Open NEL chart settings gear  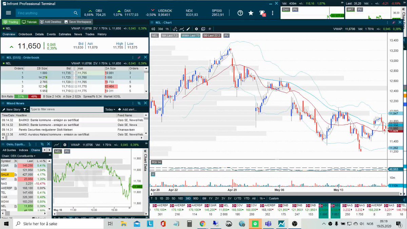pos(196,29)
